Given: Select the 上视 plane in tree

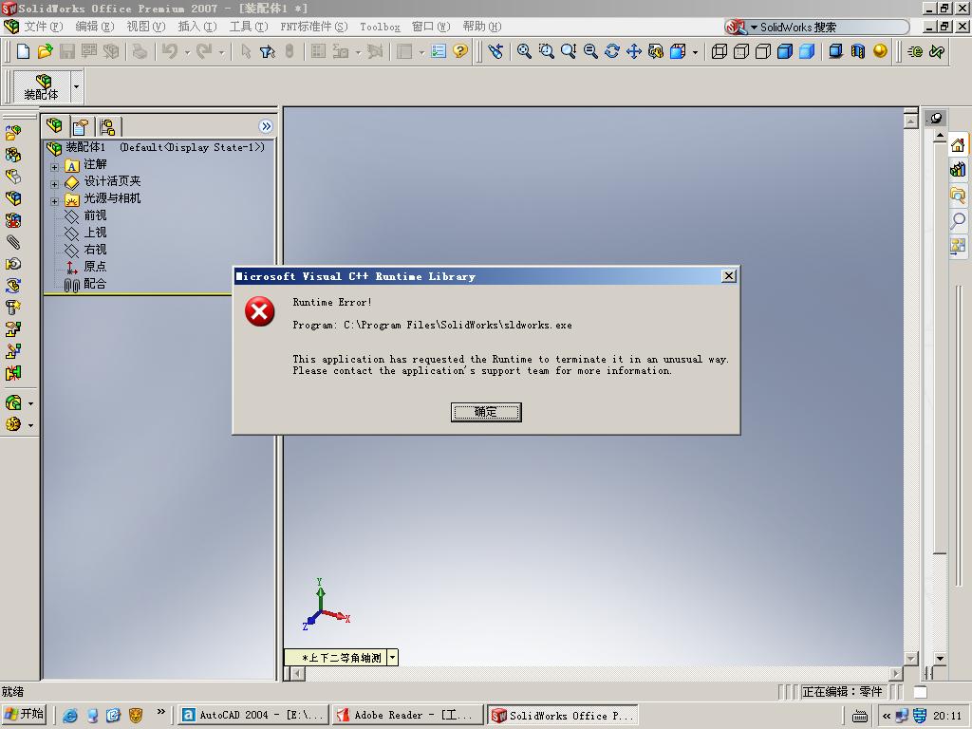Looking at the screenshot, I should click(95, 233).
